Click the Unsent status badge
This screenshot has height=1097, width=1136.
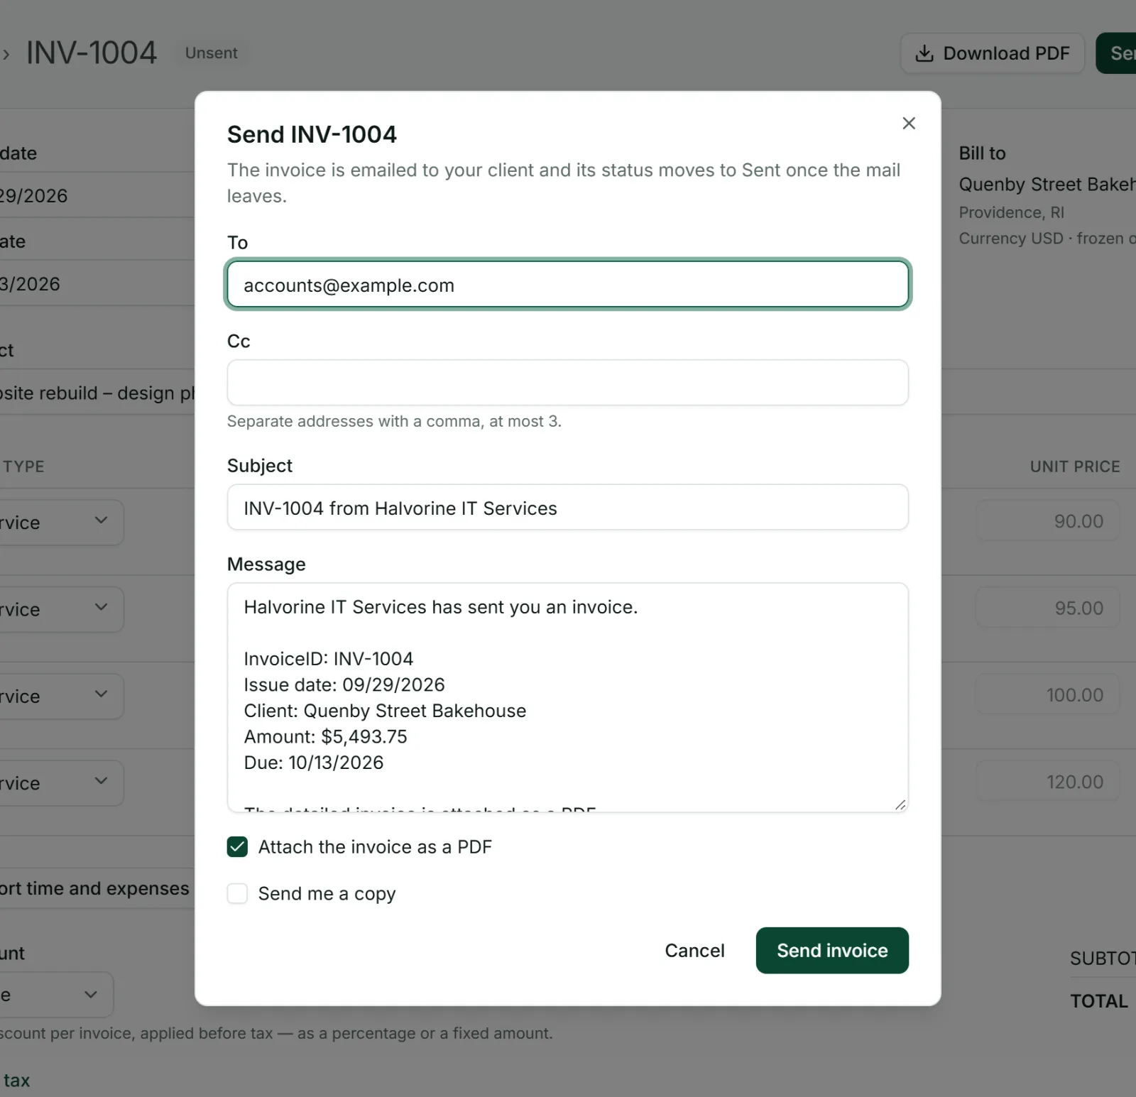(x=212, y=53)
